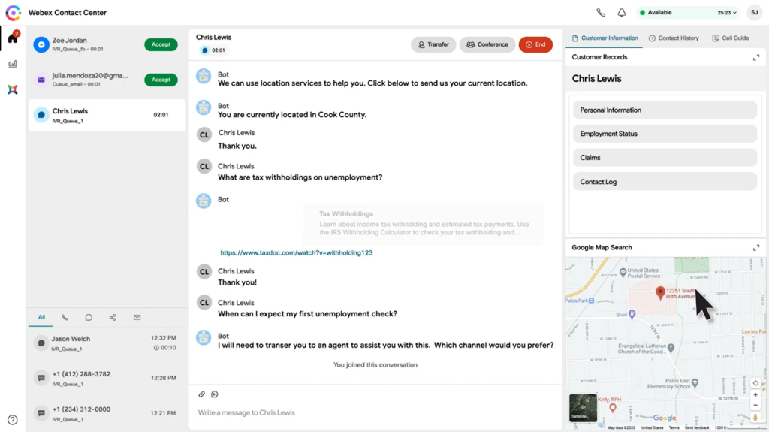Open the taxdoc withholding video link
The height and width of the screenshot is (432, 769).
tap(297, 253)
